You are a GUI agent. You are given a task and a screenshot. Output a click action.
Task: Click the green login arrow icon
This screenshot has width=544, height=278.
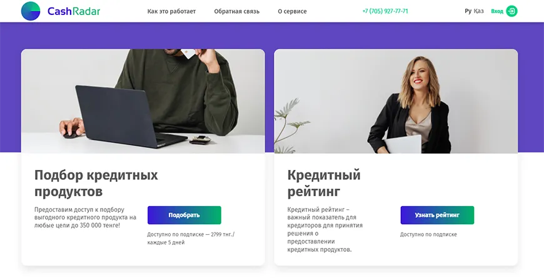(x=511, y=11)
